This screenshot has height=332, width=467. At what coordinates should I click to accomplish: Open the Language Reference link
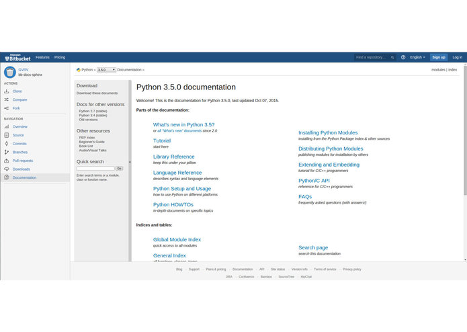(177, 173)
